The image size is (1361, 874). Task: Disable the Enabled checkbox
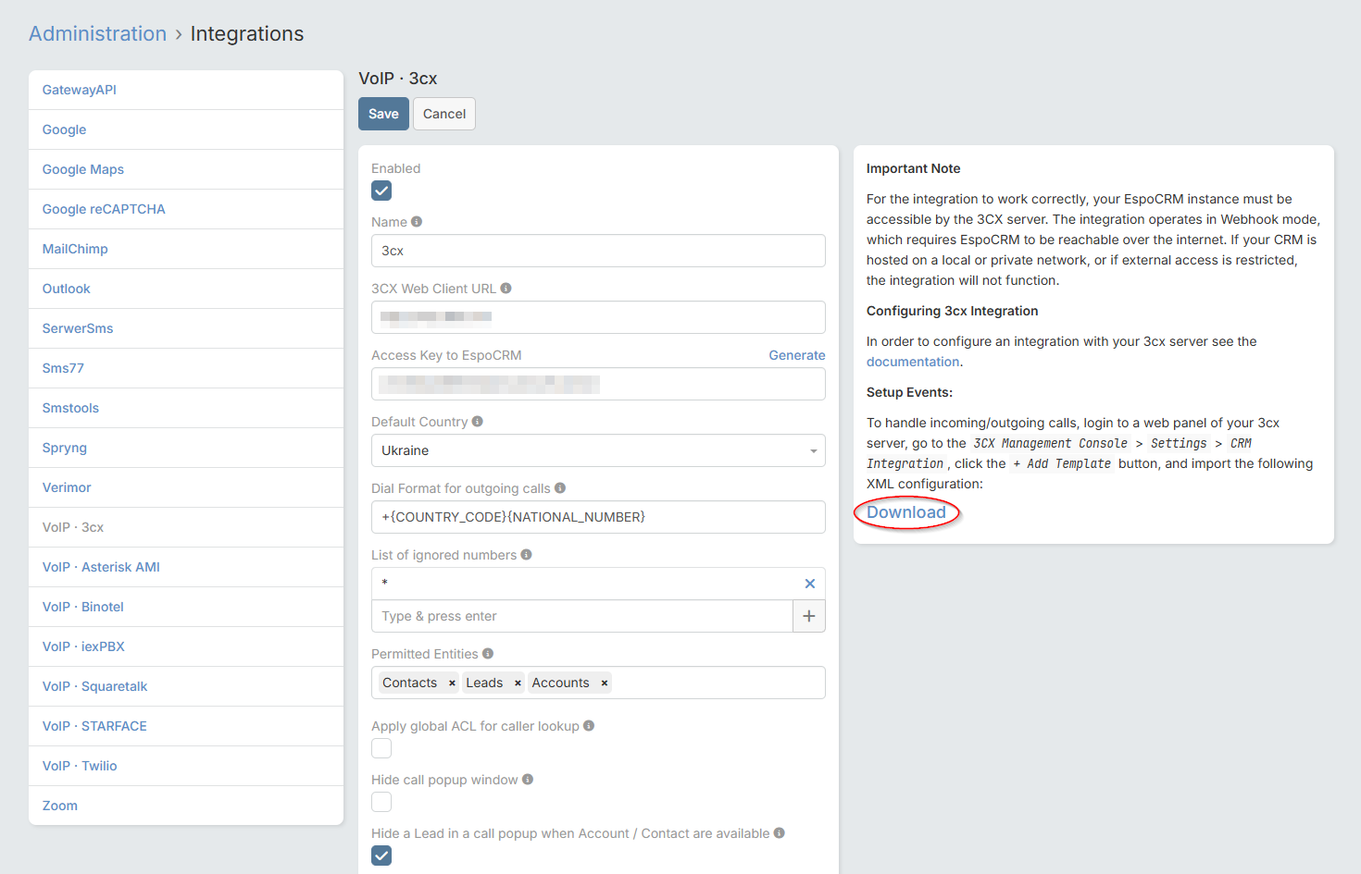click(381, 190)
